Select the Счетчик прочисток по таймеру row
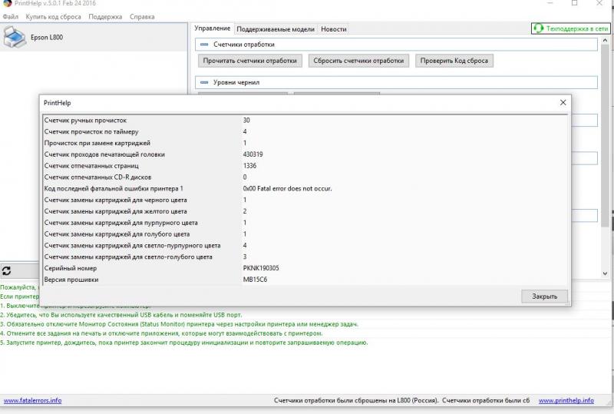 tap(305, 132)
